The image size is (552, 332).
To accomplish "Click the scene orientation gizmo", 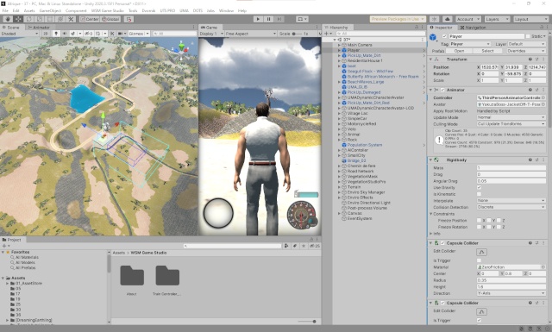I will click(x=181, y=50).
